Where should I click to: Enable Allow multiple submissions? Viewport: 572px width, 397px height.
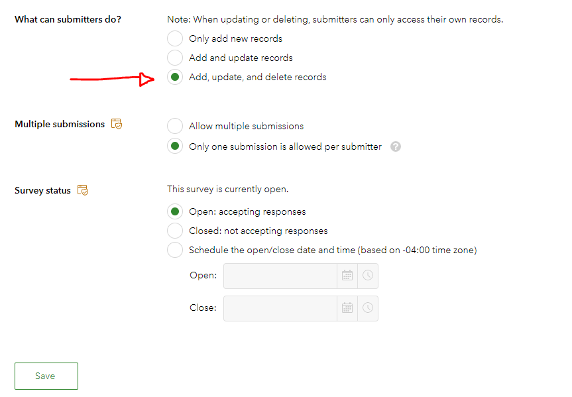(x=175, y=126)
